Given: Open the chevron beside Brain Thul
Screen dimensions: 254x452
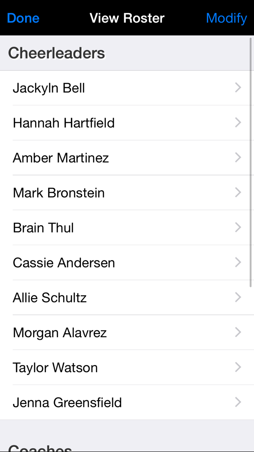Looking at the screenshot, I should 238,227.
